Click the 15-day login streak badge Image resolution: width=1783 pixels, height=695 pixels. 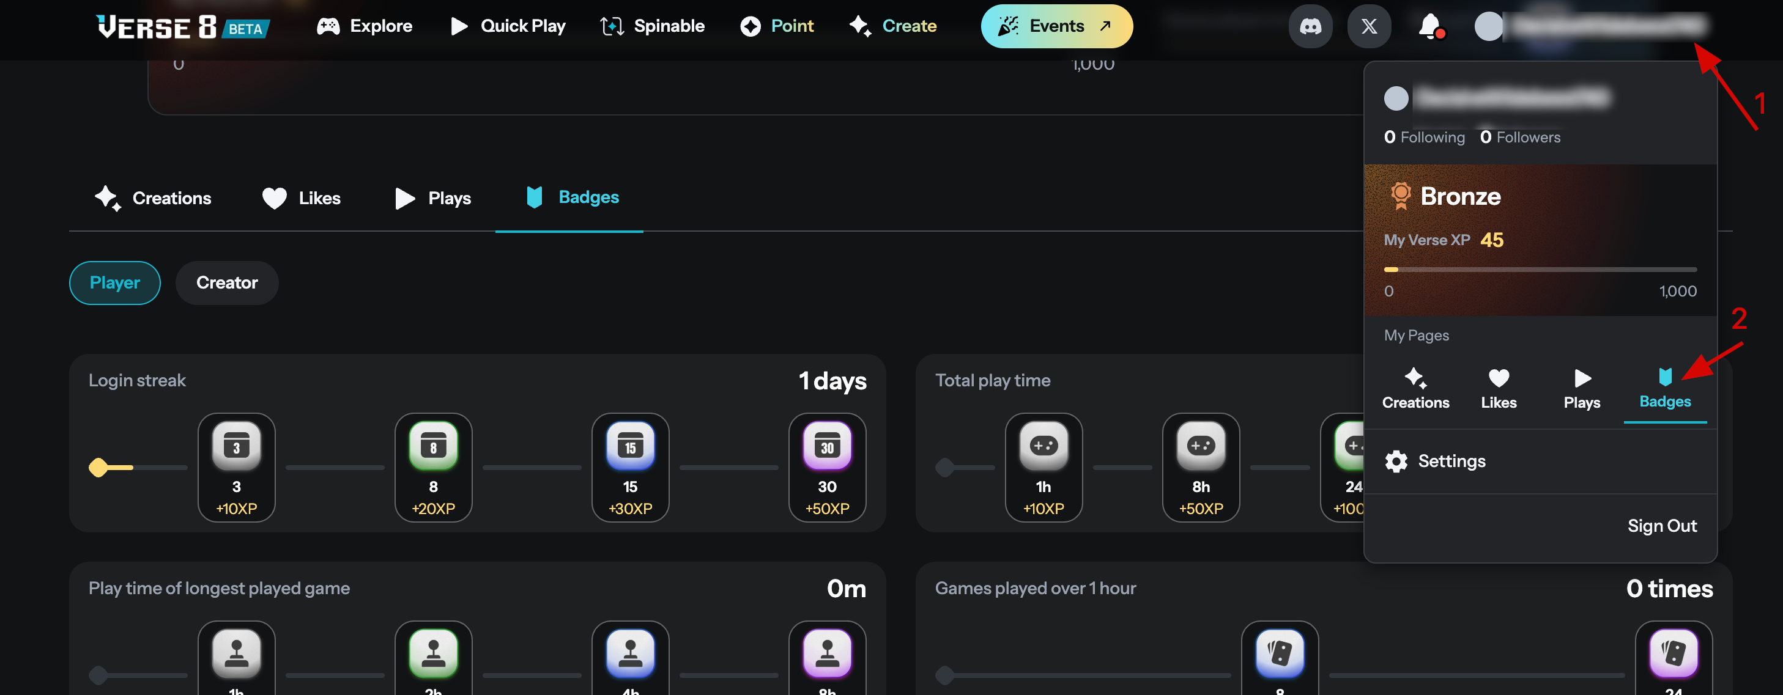click(630, 467)
